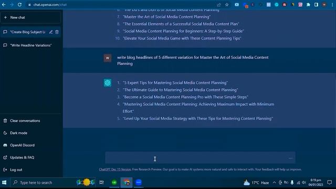This screenshot has height=189, width=336.
Task: Open the Windows Start menu
Action: [x=4, y=182]
